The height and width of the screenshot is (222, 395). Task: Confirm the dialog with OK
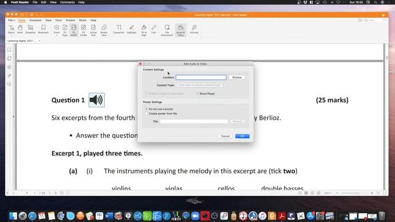tap(243, 136)
